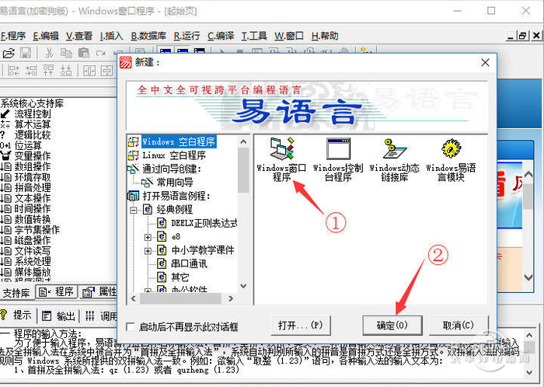Pick the Windows易语言模块 icon
The width and height of the screenshot is (544, 387).
451,160
